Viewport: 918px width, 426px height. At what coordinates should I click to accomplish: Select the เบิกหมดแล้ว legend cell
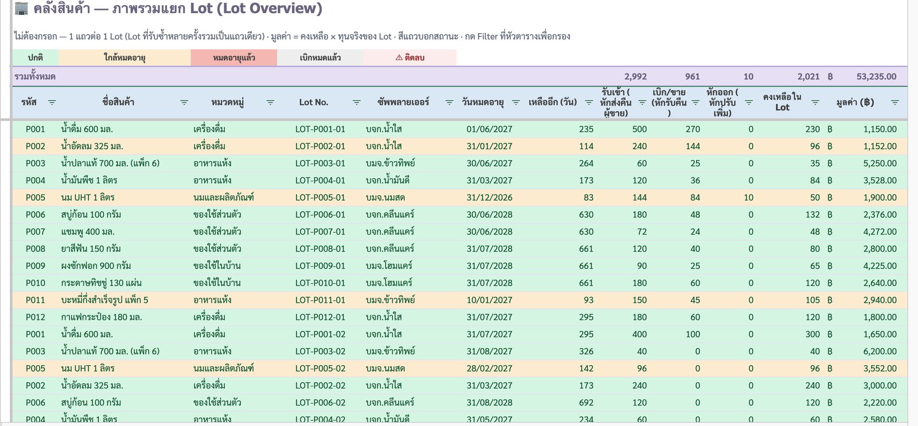pos(320,58)
